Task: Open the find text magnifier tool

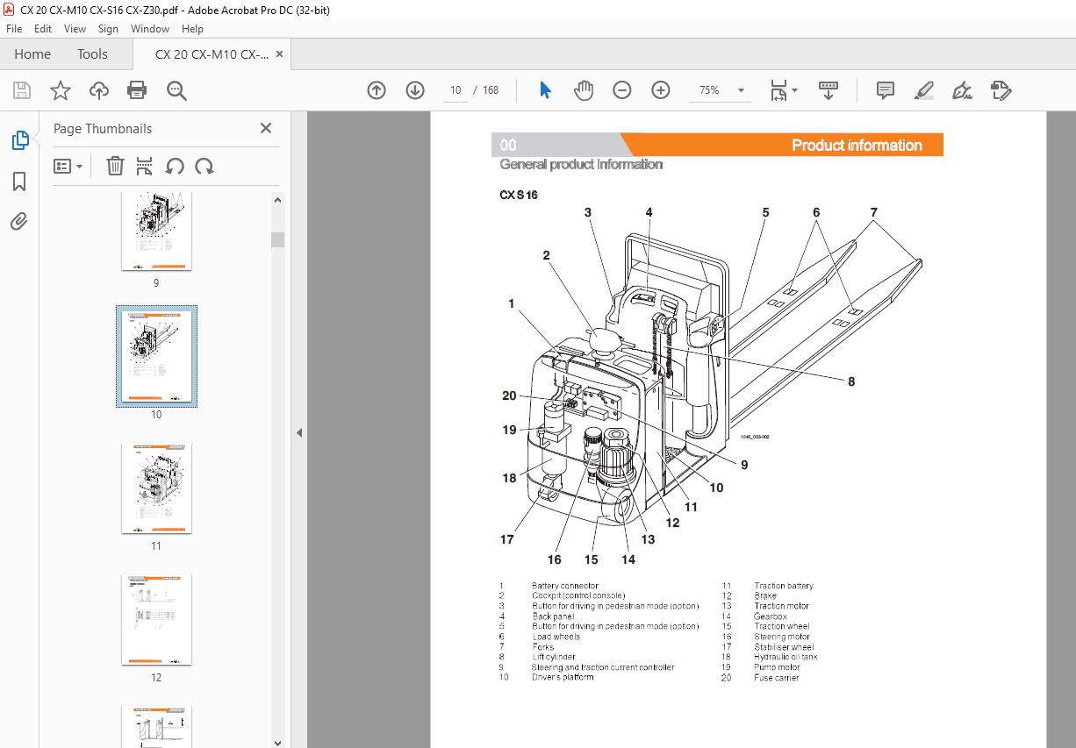Action: pyautogui.click(x=176, y=90)
